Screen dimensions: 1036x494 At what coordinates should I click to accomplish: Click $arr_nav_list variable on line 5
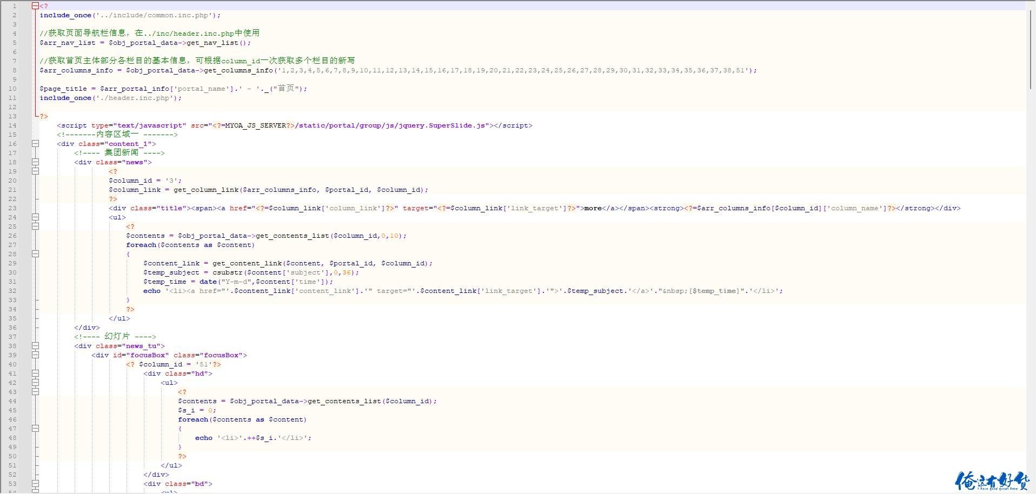pyautogui.click(x=68, y=43)
